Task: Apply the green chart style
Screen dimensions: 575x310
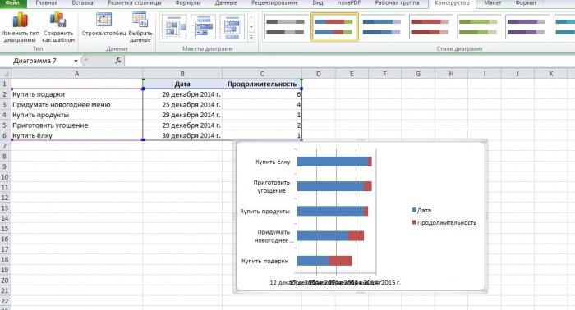Action: [x=478, y=27]
